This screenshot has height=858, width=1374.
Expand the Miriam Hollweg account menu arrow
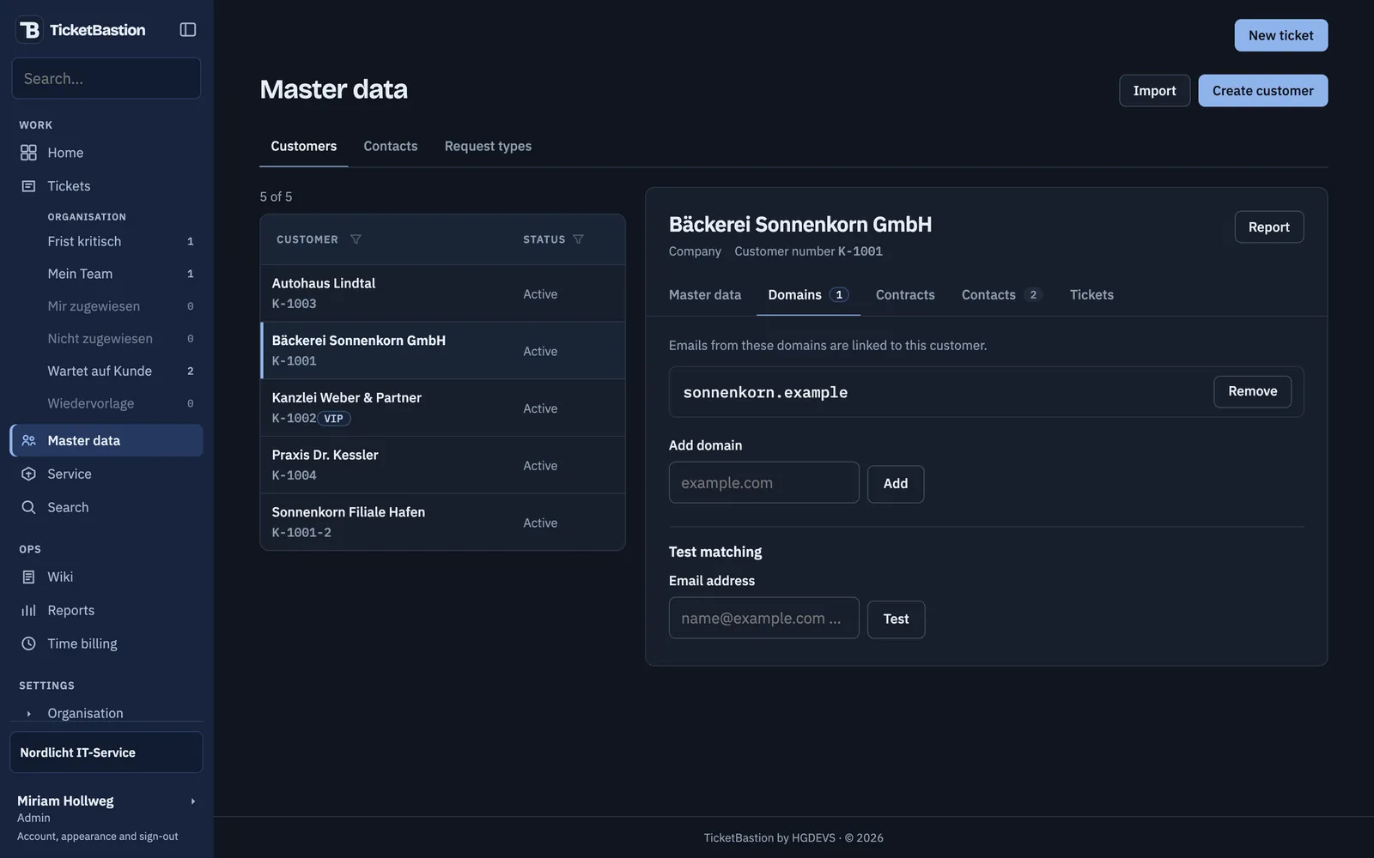point(193,801)
